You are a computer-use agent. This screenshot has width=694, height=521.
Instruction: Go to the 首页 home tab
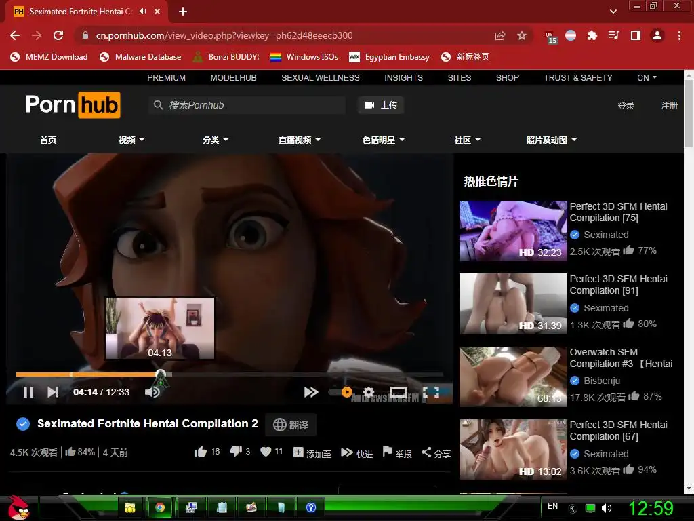pos(48,140)
